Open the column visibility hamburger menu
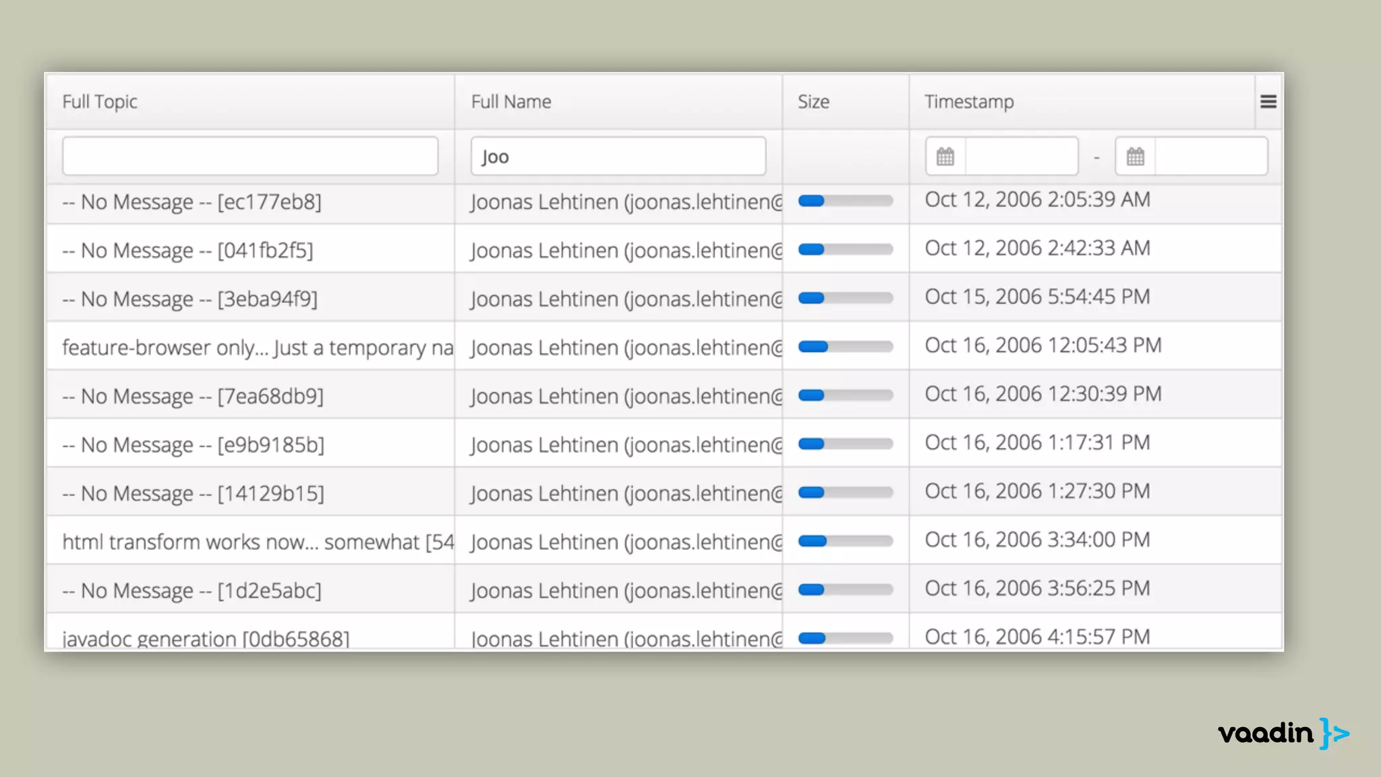1381x777 pixels. 1268,102
